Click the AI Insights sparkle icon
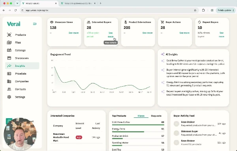Viewport: 237px width, 151px height. click(x=163, y=54)
